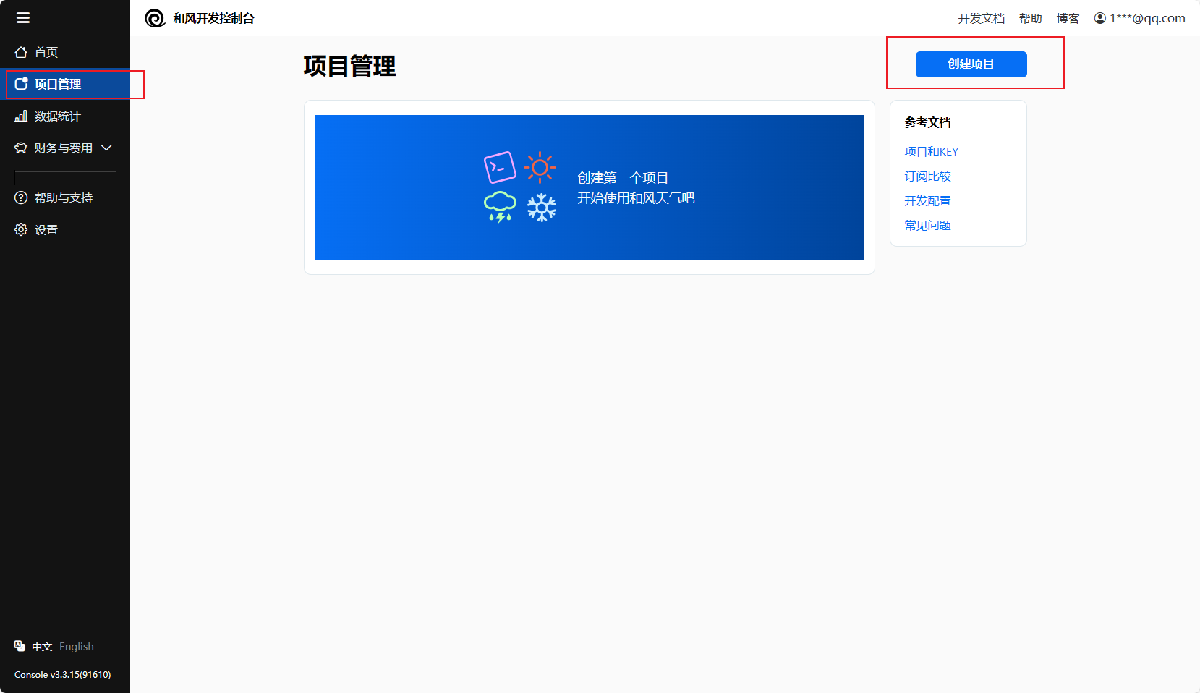This screenshot has width=1200, height=693.
Task: Open the 订阅比较 reference link
Action: 927,176
